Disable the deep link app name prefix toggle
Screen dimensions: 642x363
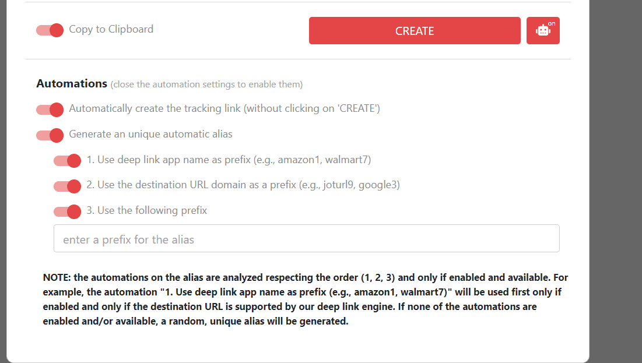(x=67, y=160)
